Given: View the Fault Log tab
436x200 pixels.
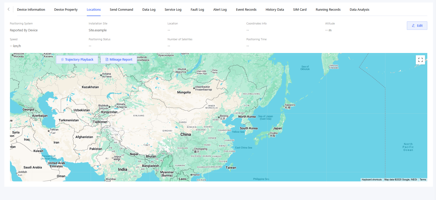Looking at the screenshot, I should tap(197, 10).
